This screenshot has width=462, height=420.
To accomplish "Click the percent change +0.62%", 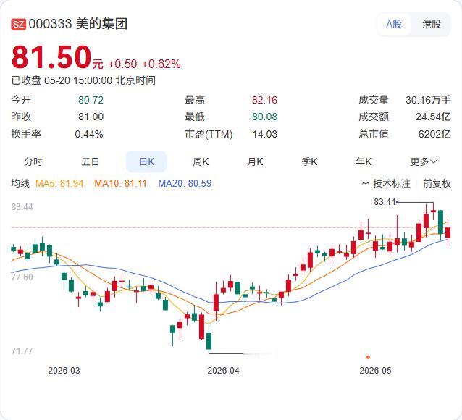I will coord(161,64).
